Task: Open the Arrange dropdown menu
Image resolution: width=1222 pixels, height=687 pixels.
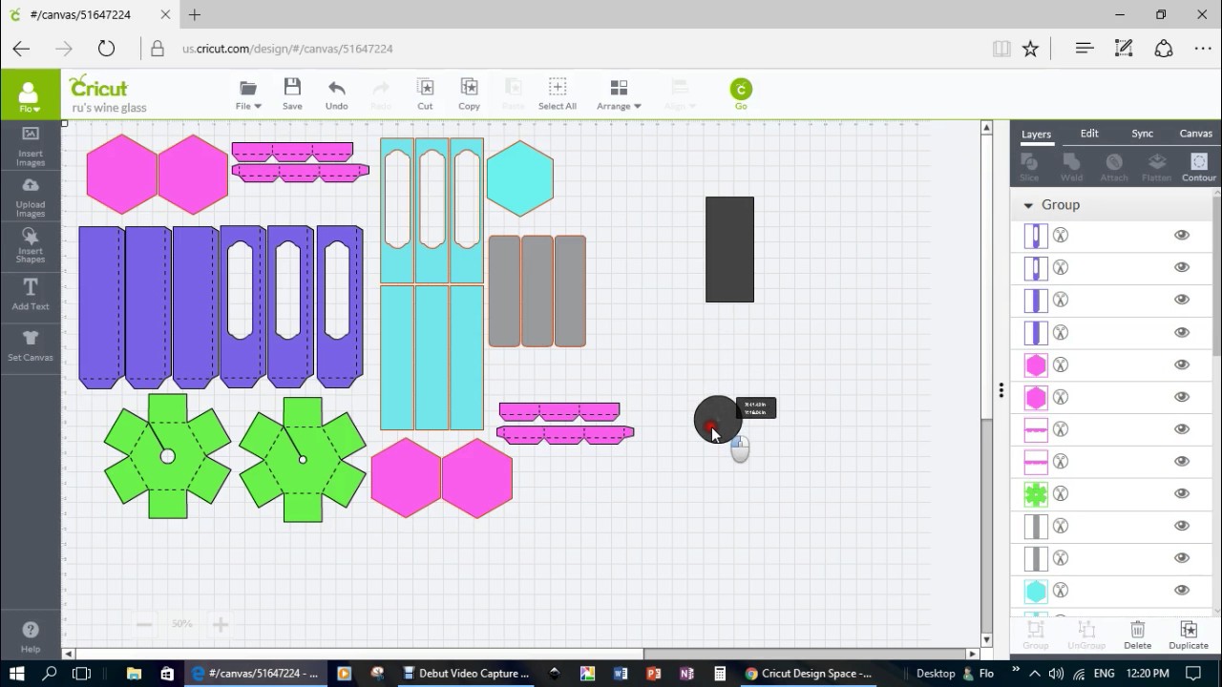Action: (619, 94)
